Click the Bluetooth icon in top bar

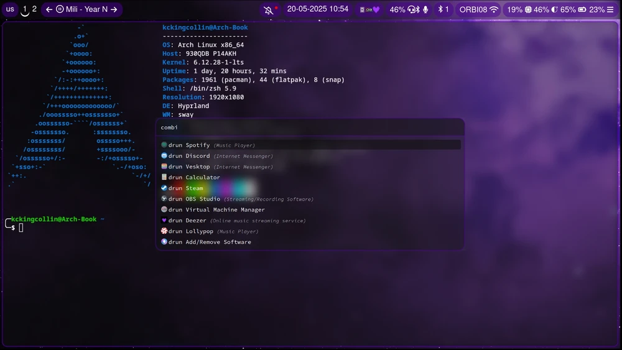(439, 9)
